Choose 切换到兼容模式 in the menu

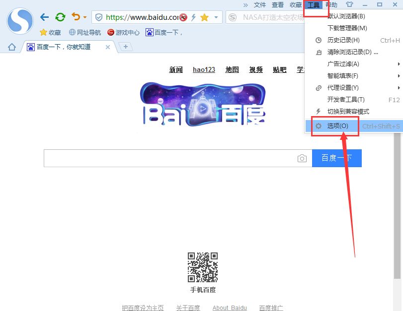348,112
